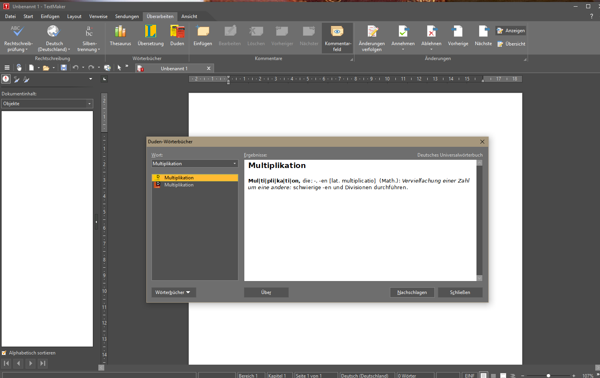The image size is (600, 378).
Task: Switch to the Verweise ribbon tab
Action: pos(98,16)
